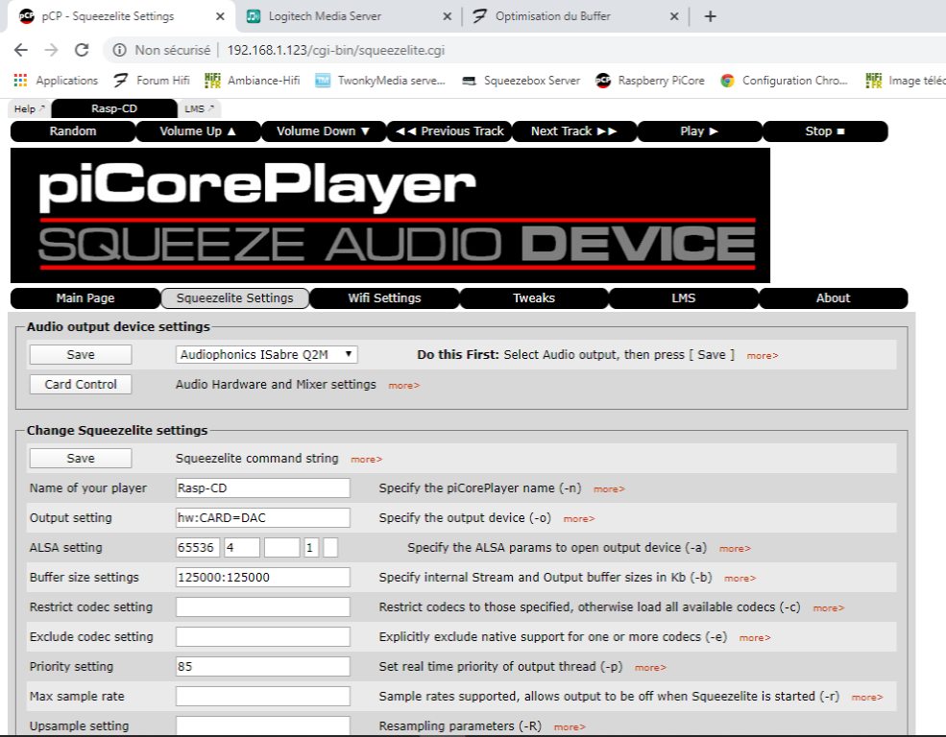Screen dimensions: 946x737
Task: Open Forum Hifi bookmark
Action: pyautogui.click(x=152, y=81)
